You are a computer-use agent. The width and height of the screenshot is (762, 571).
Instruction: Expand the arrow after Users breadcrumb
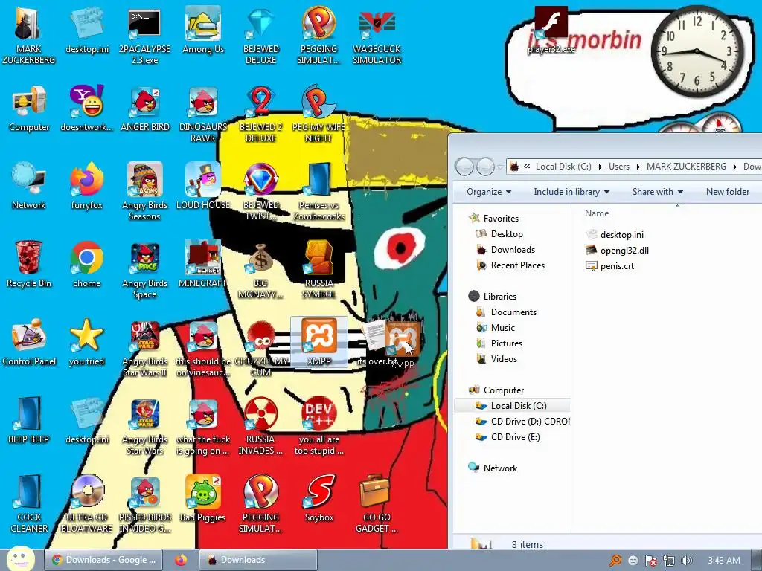click(638, 167)
